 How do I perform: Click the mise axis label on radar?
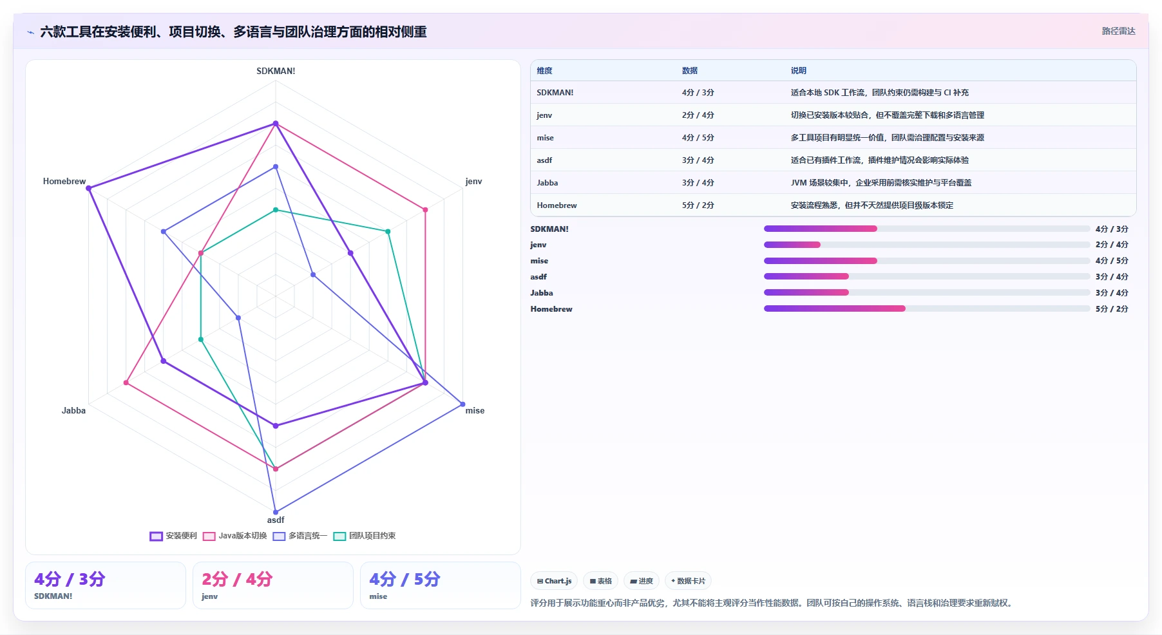pos(475,411)
